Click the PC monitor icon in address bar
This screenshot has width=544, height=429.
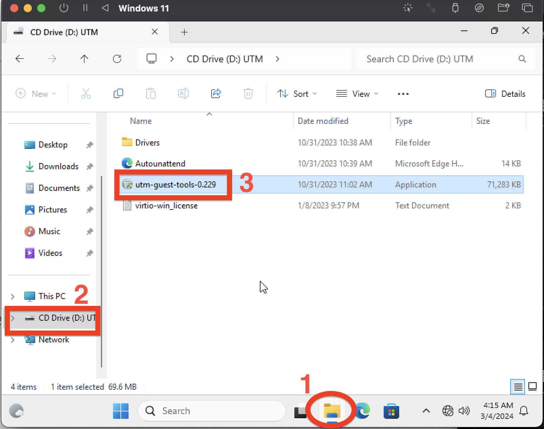(152, 59)
